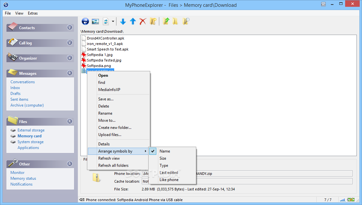Select arrange Like phone option
Screen dimensions: 362x205
(172, 180)
